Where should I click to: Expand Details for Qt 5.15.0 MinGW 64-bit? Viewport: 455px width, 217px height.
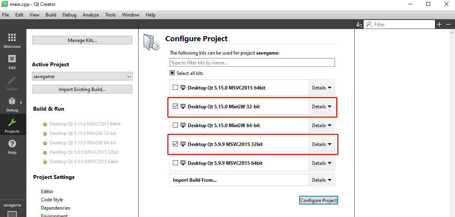(x=322, y=125)
